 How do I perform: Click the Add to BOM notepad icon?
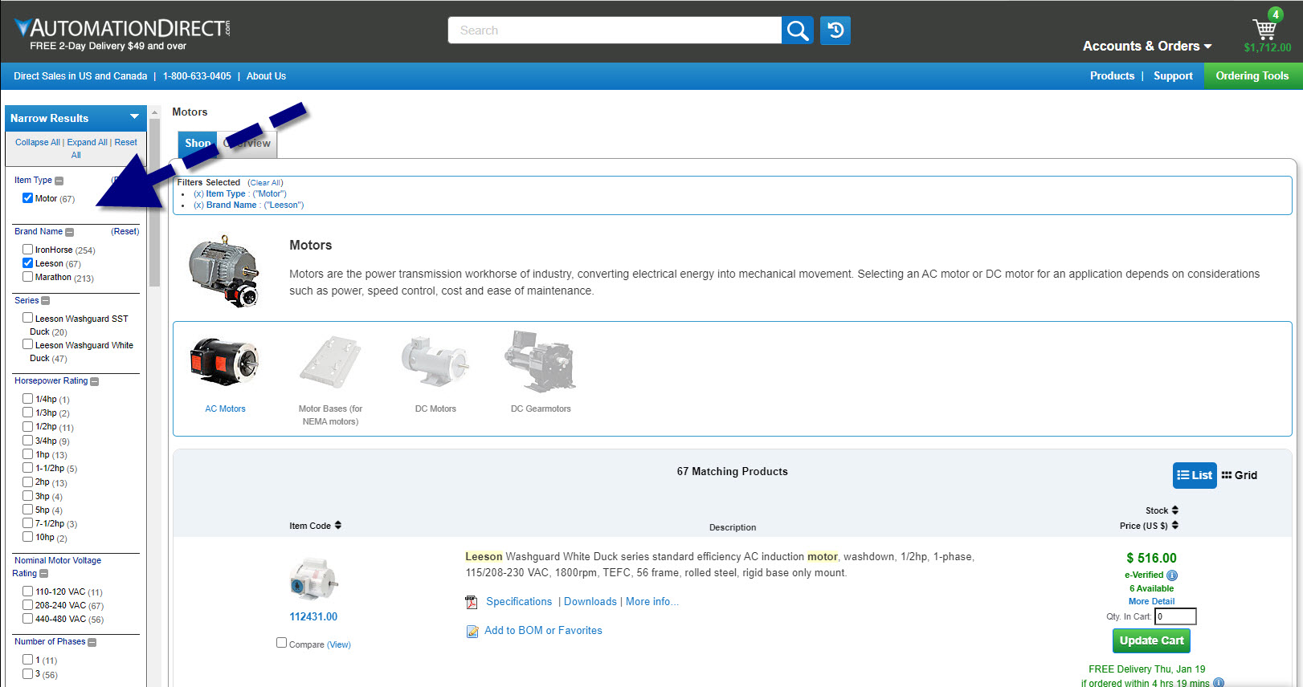(x=472, y=632)
